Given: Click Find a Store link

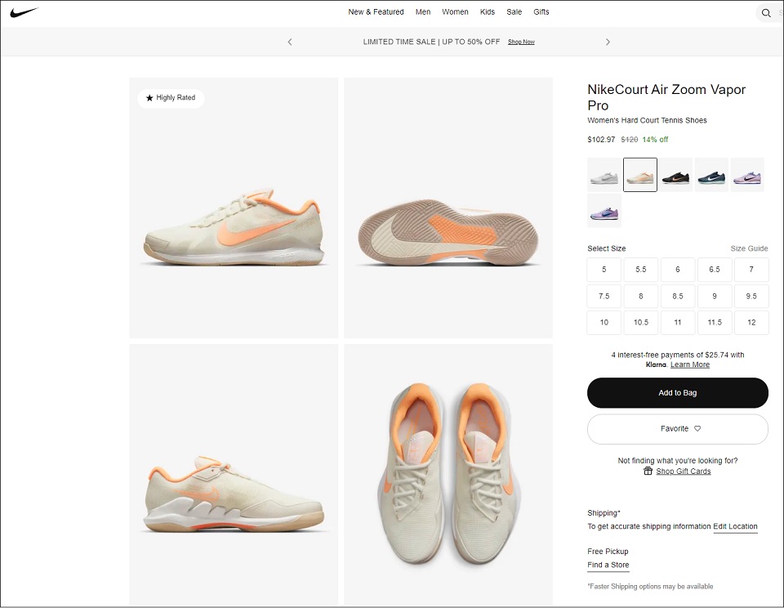Looking at the screenshot, I should click(608, 565).
